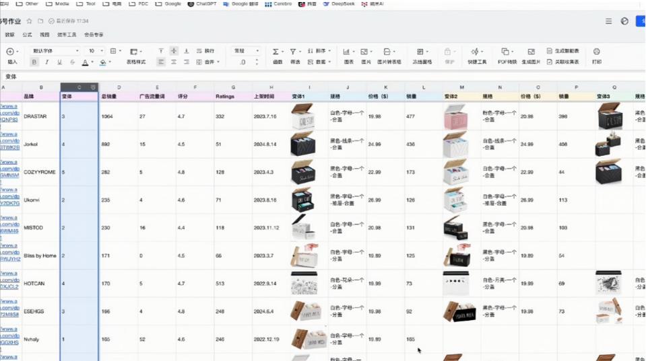Open freeze panes (冻结窗格) icon
This screenshot has width=646, height=361.
[420, 51]
